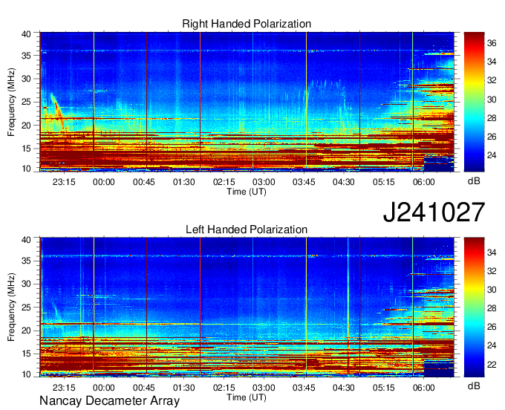The image size is (505, 410).
Task: Click the 40 MHz tick of the Right Handed plot
Action: 26,34
